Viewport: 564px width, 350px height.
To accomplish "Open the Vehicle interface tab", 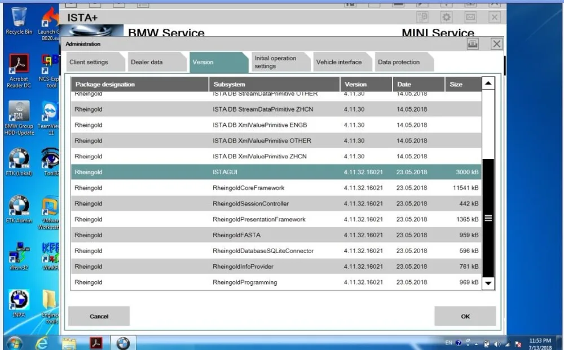I will 342,62.
